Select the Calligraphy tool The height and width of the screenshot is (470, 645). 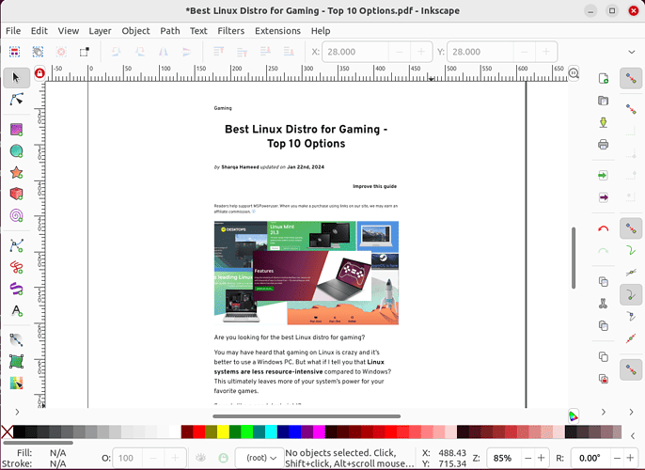16,289
